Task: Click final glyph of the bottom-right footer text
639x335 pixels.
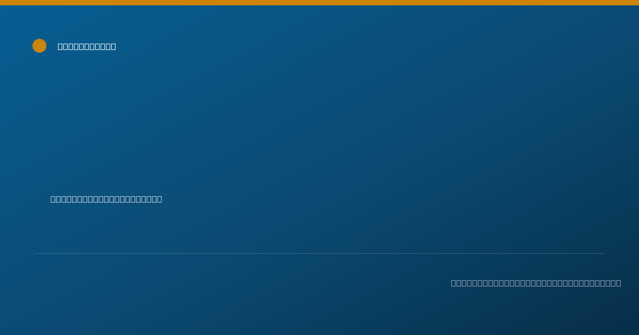Action: pos(618,283)
